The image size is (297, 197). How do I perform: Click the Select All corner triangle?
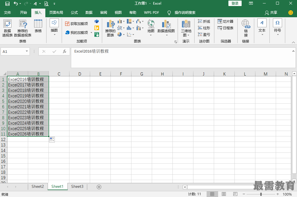5,74
